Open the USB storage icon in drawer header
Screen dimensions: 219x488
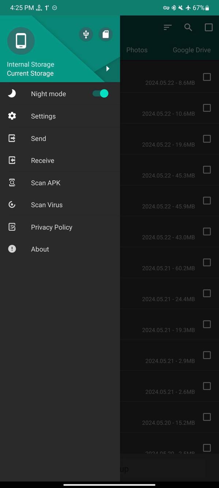tap(86, 34)
